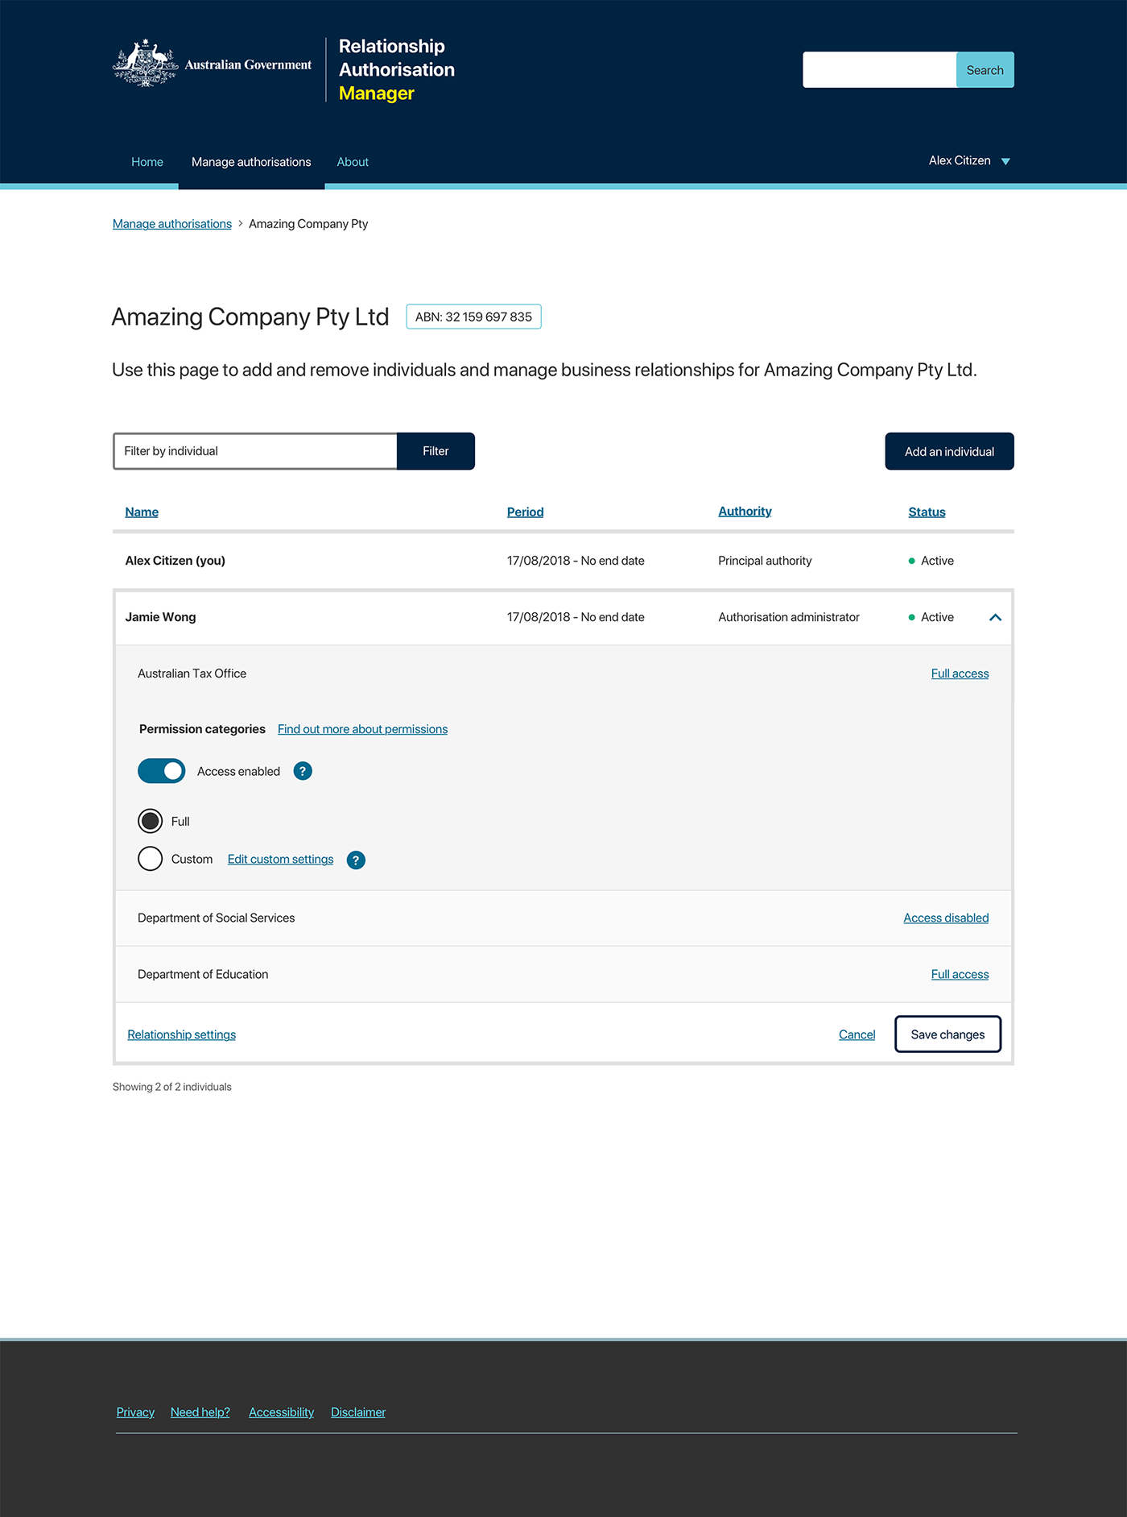Click the Australian Government crest logo
1127x1517 pixels.
pos(146,64)
